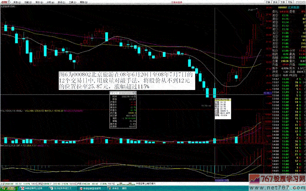Click the yellow crosshair data tooltip
This screenshot has height=191, width=306.
pyautogui.click(x=223, y=109)
